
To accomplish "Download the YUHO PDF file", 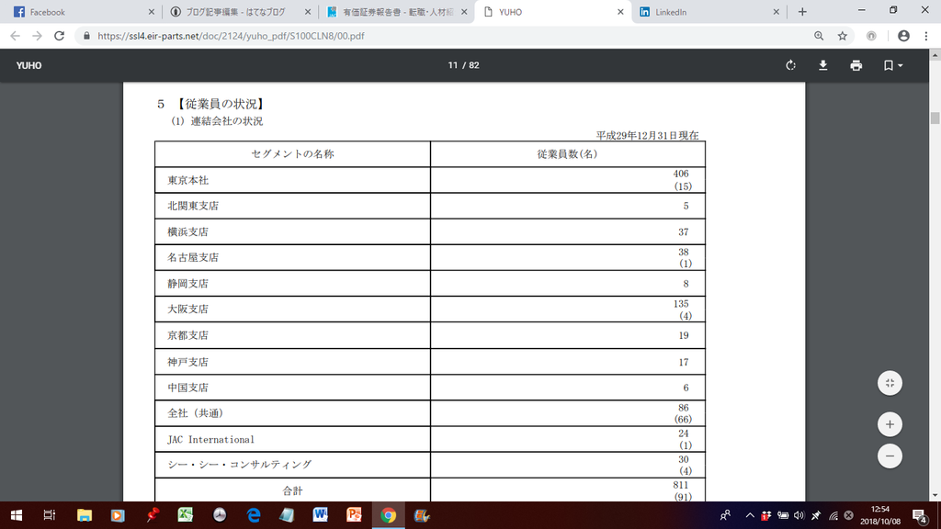I will [823, 65].
